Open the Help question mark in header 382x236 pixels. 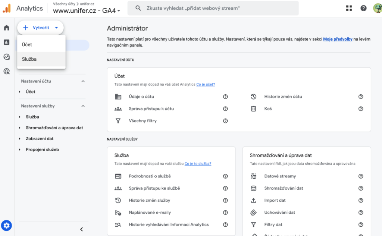pos(363,8)
